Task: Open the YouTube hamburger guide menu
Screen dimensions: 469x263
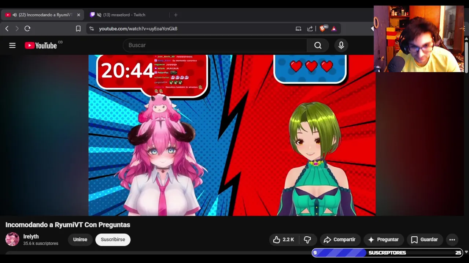Action: [x=12, y=45]
